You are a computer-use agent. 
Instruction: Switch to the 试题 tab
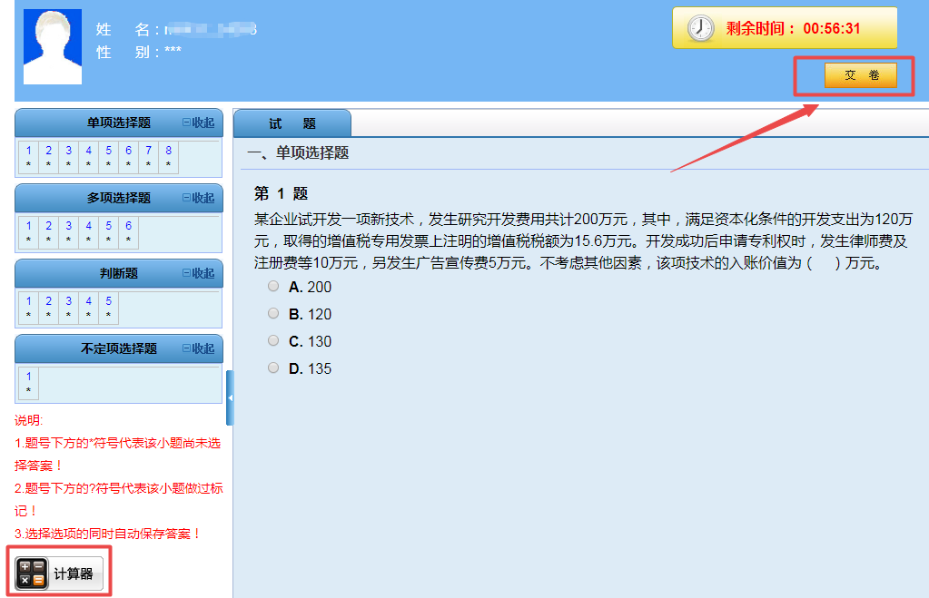(292, 124)
